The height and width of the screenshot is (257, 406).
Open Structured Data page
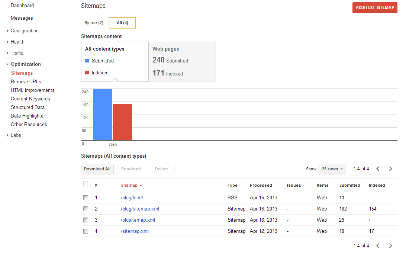(28, 107)
